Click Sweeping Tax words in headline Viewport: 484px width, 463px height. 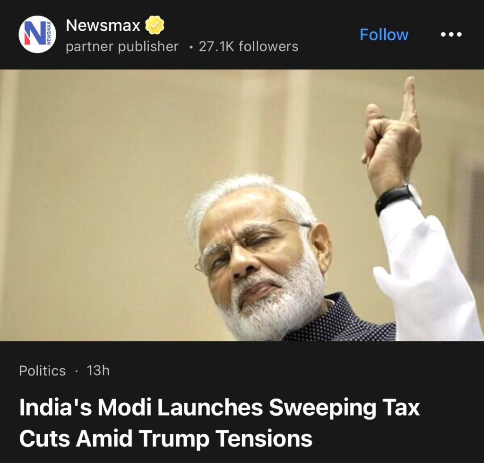[x=344, y=408]
